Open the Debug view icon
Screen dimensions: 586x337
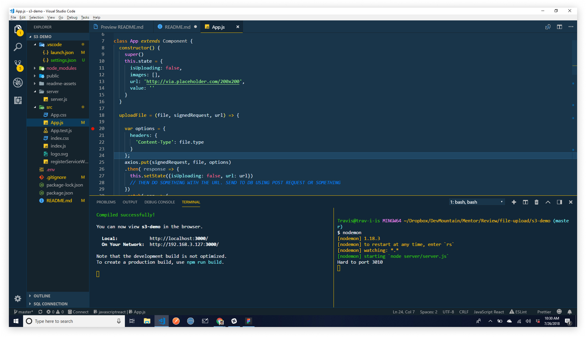tap(18, 82)
